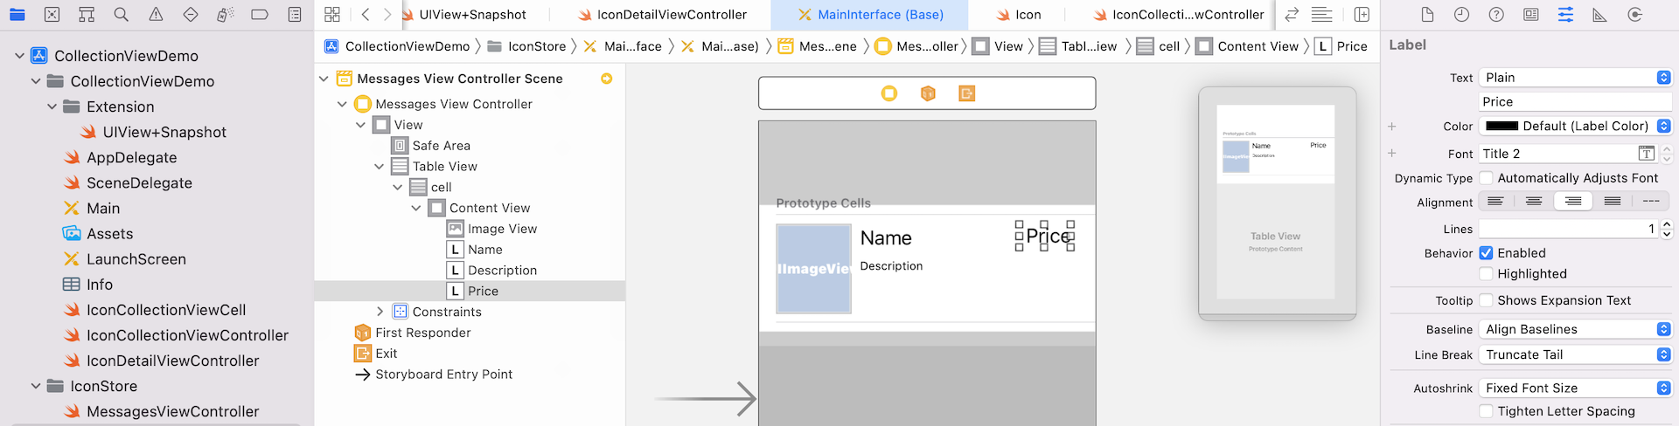Screen dimensions: 1679x426
Task: Collapse the Extension folder
Action: pyautogui.click(x=52, y=106)
